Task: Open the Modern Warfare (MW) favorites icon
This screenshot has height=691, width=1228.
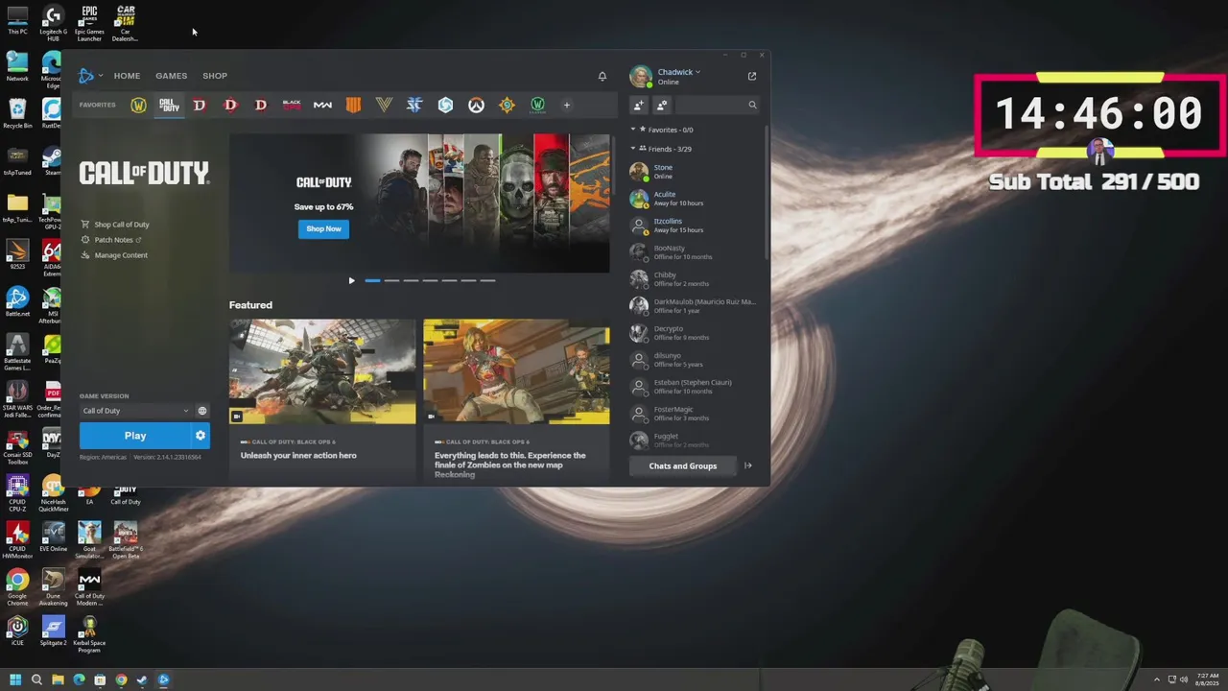Action: (x=322, y=106)
